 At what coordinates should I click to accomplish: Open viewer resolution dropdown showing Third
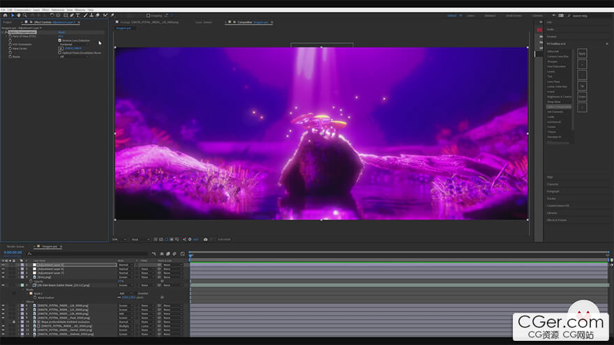click(140, 239)
